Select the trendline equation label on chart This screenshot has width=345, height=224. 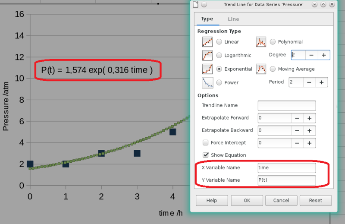97,70
